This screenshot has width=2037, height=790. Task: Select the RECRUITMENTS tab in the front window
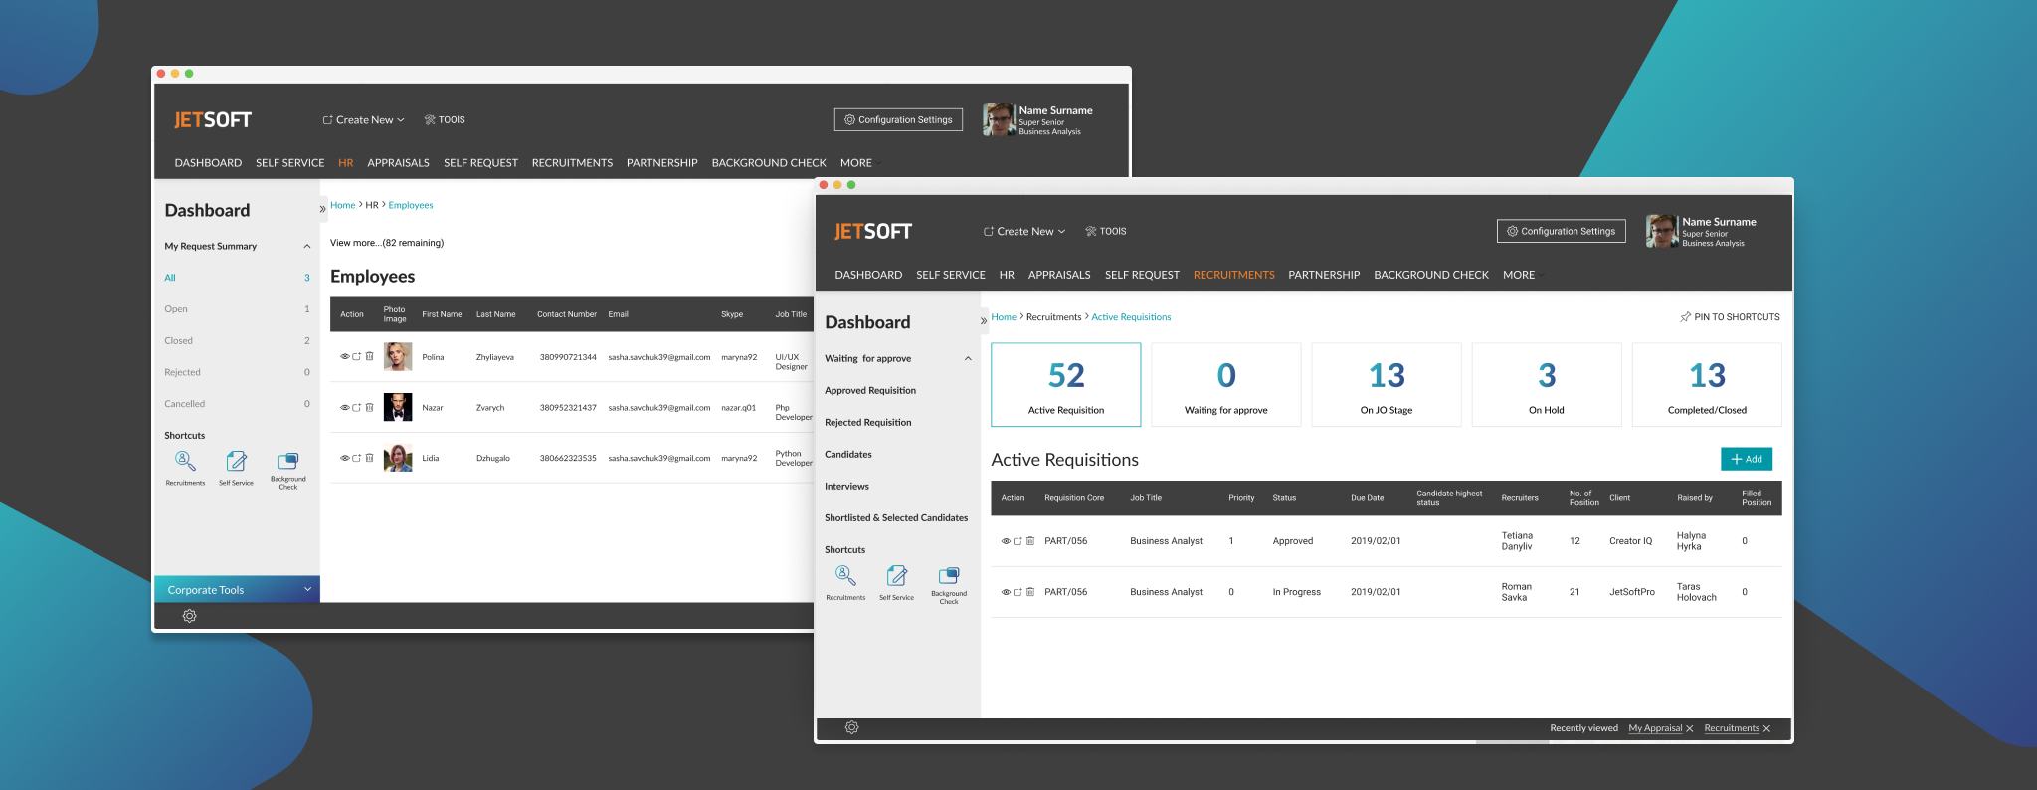1233,275
